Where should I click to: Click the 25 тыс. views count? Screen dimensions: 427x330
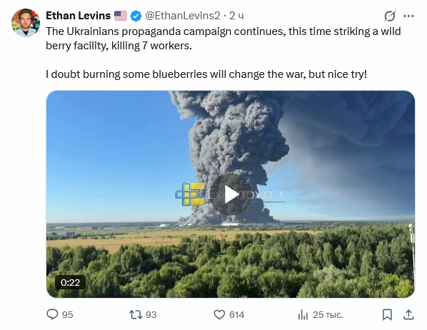pos(328,315)
